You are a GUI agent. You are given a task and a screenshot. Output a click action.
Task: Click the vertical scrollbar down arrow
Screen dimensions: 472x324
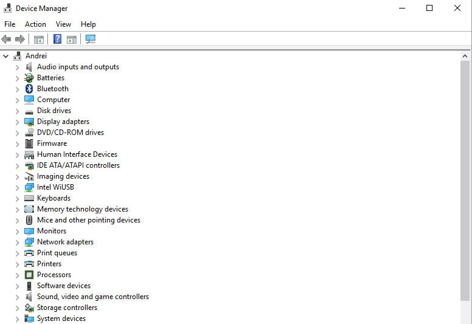[x=465, y=319]
